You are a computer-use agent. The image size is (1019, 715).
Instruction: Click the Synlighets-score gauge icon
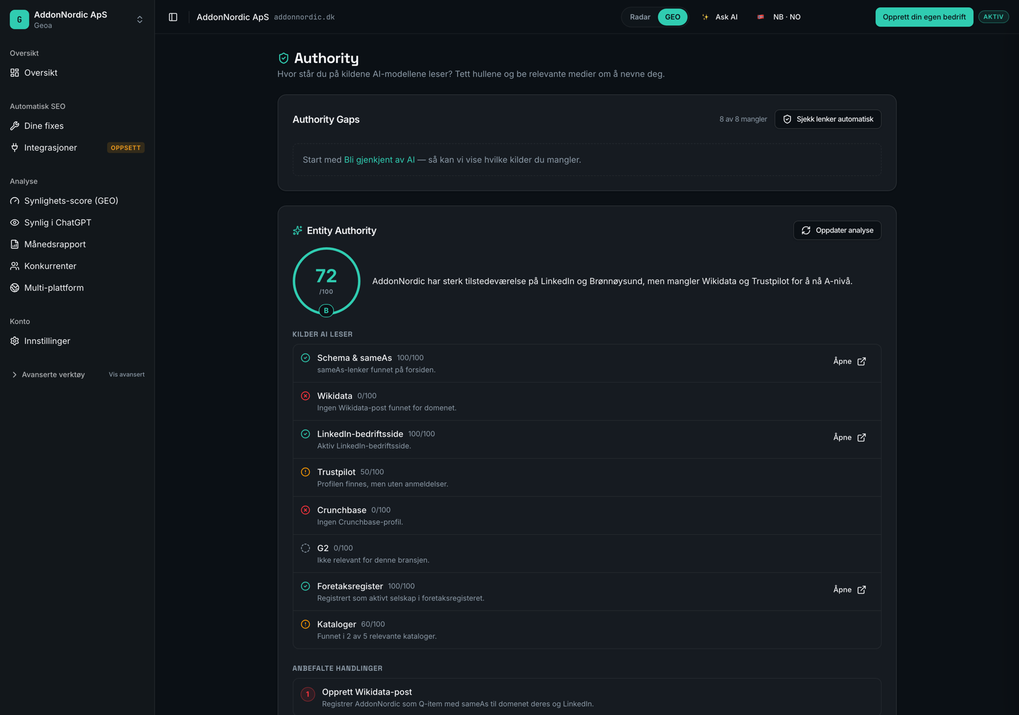[15, 201]
